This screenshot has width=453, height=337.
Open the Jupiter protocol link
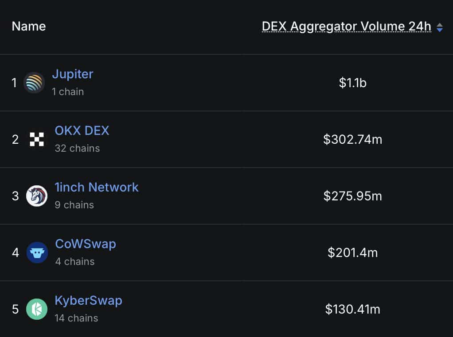73,74
